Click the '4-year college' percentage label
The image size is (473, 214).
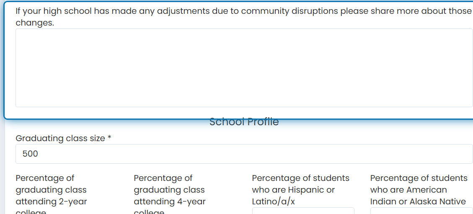point(170,195)
